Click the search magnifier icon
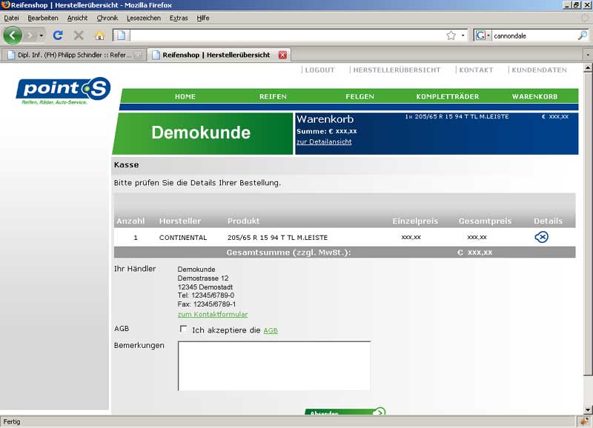The width and height of the screenshot is (593, 428). click(x=582, y=35)
